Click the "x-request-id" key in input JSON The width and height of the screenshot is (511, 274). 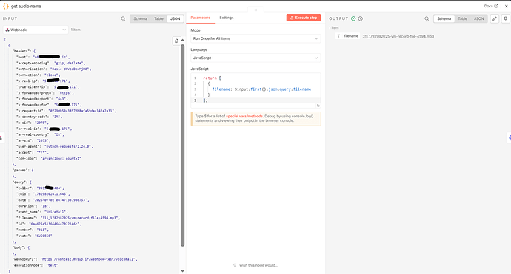[x=30, y=111]
